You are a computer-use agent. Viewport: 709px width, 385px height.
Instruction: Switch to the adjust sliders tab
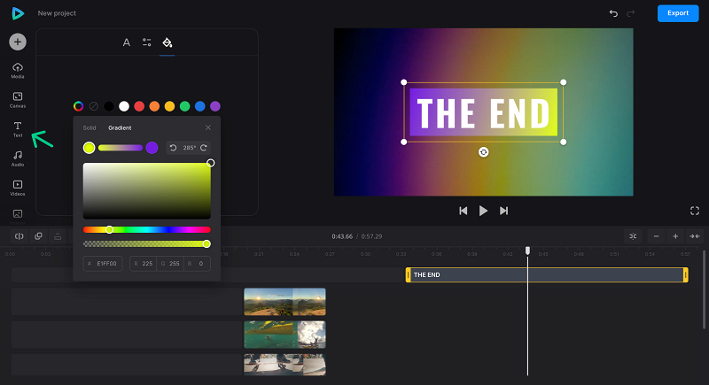point(146,42)
